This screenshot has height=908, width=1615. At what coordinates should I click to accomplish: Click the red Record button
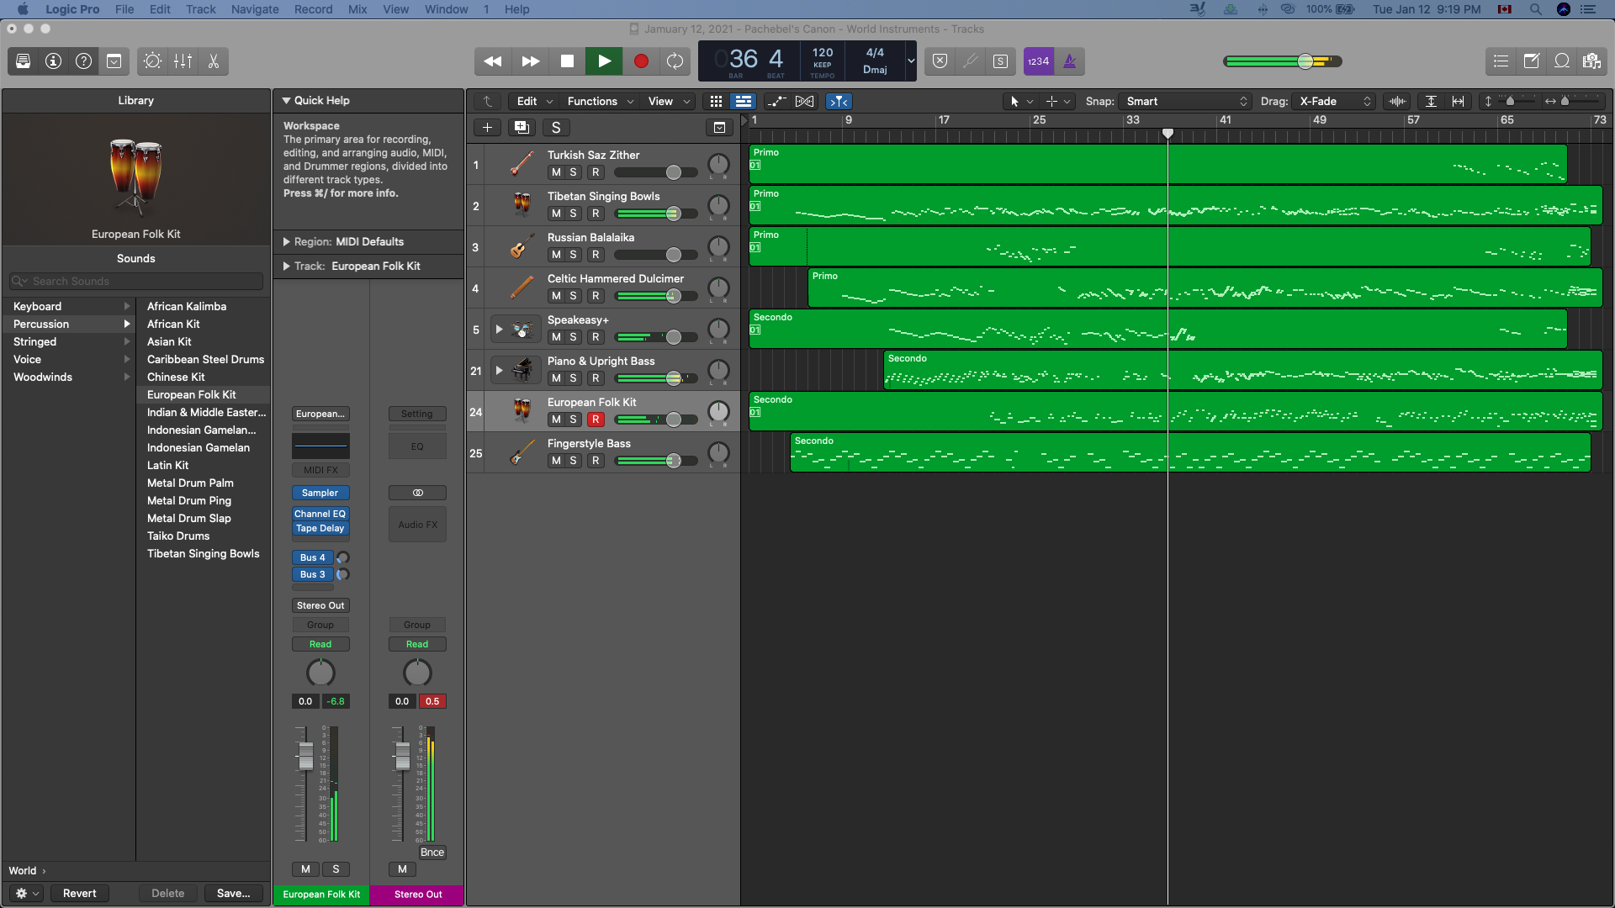pyautogui.click(x=641, y=61)
